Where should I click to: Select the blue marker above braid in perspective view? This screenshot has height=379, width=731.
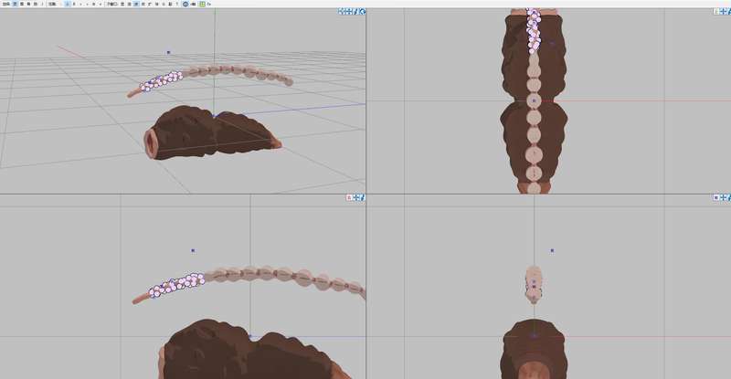tap(169, 52)
